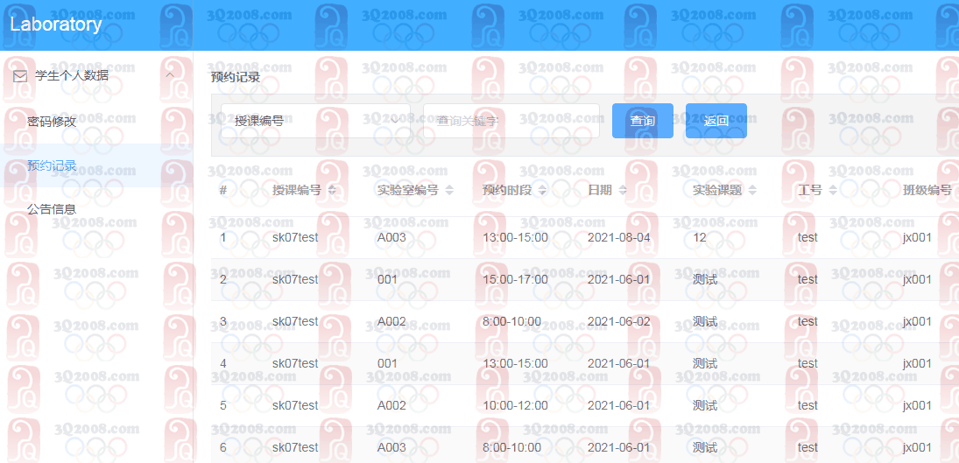Screen dimensions: 959x463
Task: Click the 预约记录 page heading
Action: [236, 77]
